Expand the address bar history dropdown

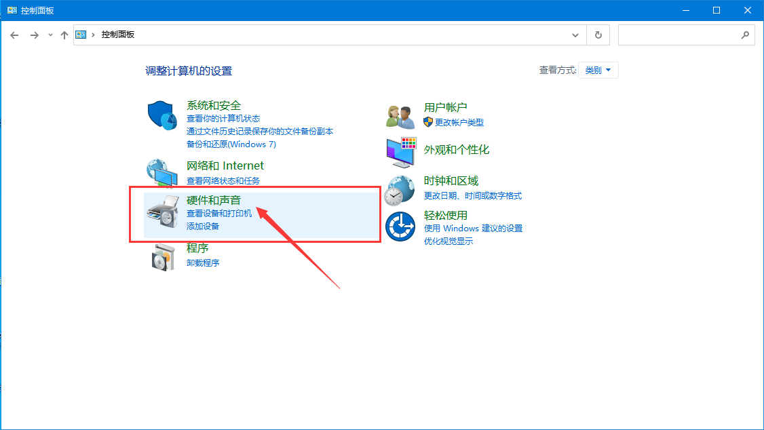[x=575, y=35]
